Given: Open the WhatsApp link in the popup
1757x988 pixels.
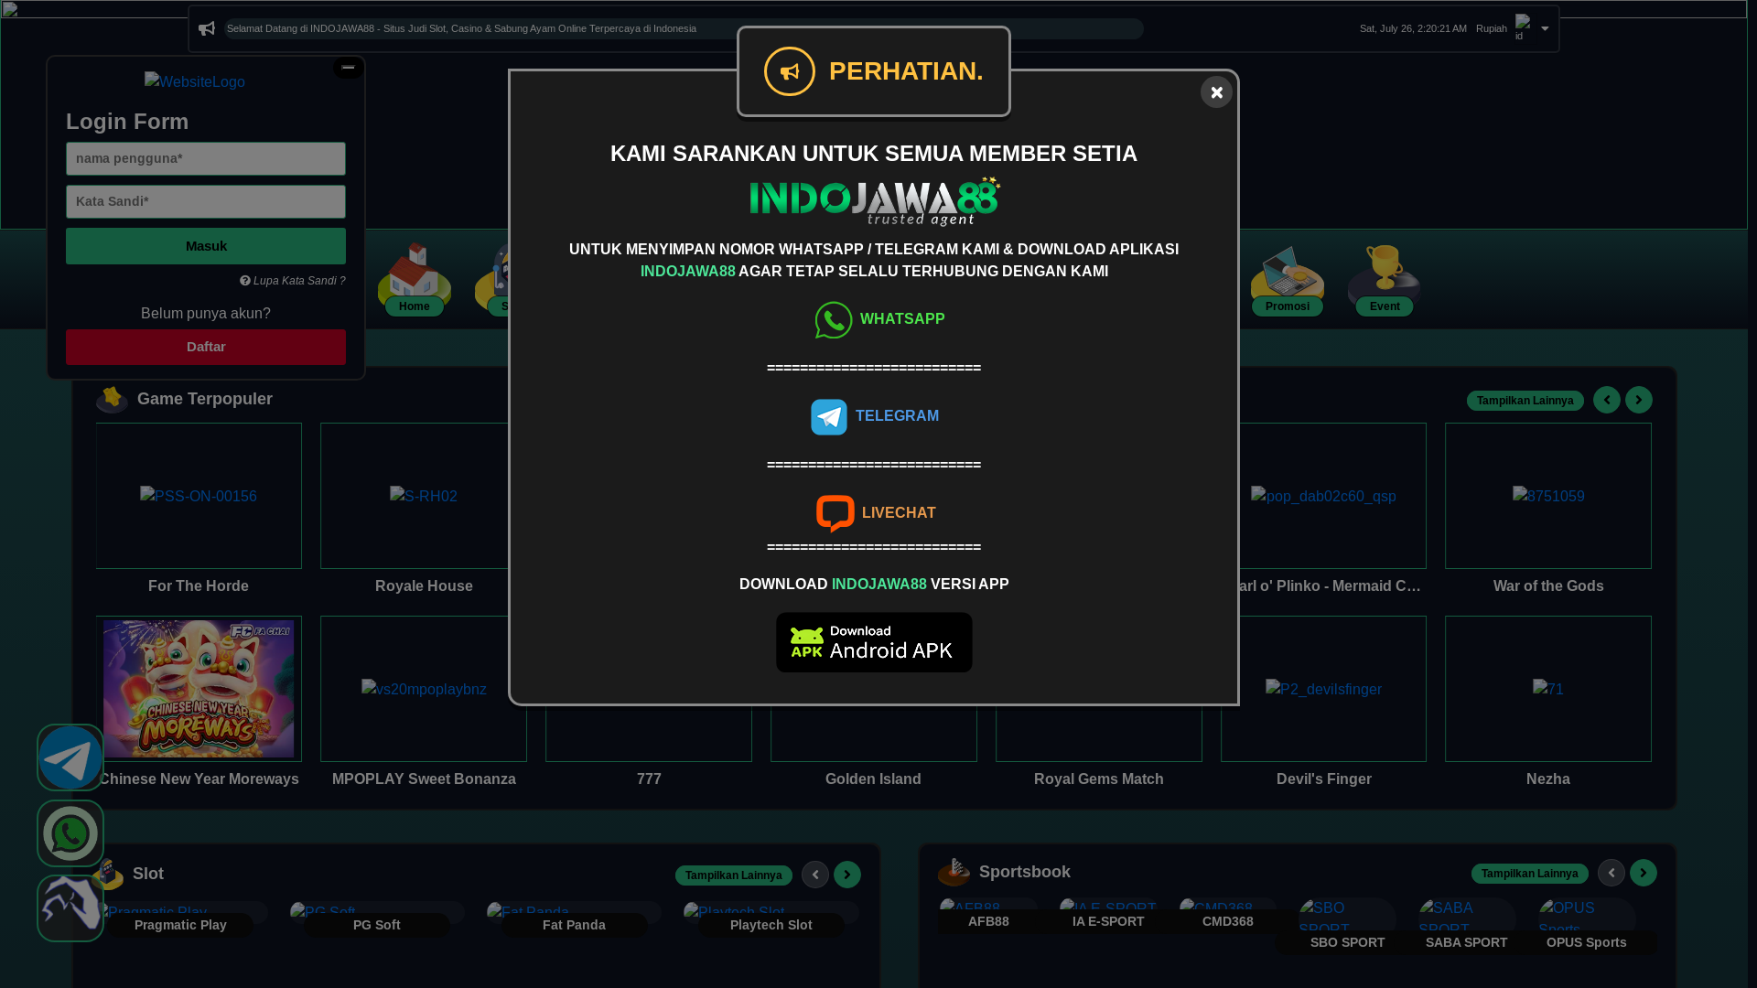Looking at the screenshot, I should [879, 320].
